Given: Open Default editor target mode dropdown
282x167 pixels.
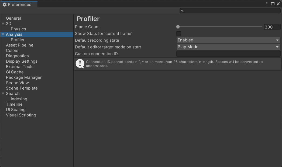Looking at the screenshot, I should tap(228, 47).
